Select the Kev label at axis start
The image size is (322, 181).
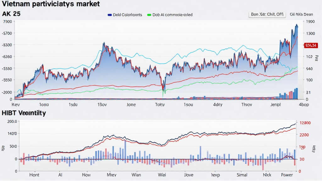(15, 105)
